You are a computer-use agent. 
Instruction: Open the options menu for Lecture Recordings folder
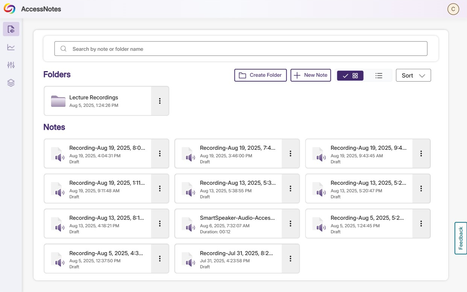point(160,101)
